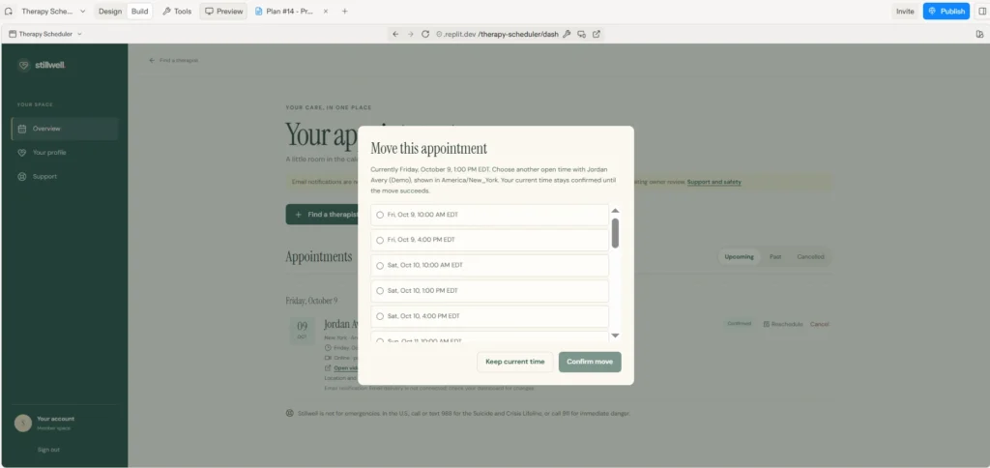Show Upcoming appointments

point(739,257)
